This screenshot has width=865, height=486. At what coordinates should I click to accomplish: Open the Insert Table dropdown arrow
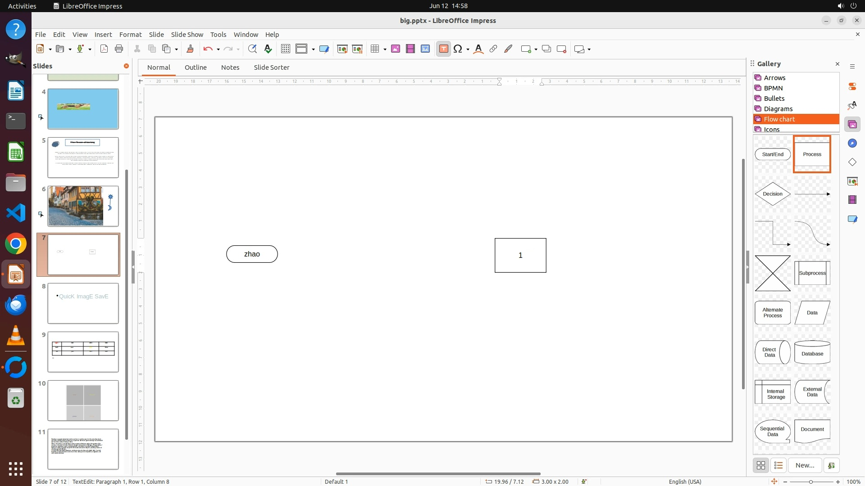tap(385, 49)
